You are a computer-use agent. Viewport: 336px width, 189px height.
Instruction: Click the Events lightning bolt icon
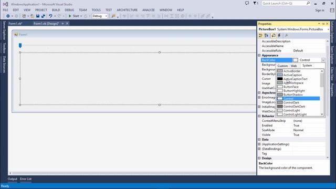tap(279, 36)
